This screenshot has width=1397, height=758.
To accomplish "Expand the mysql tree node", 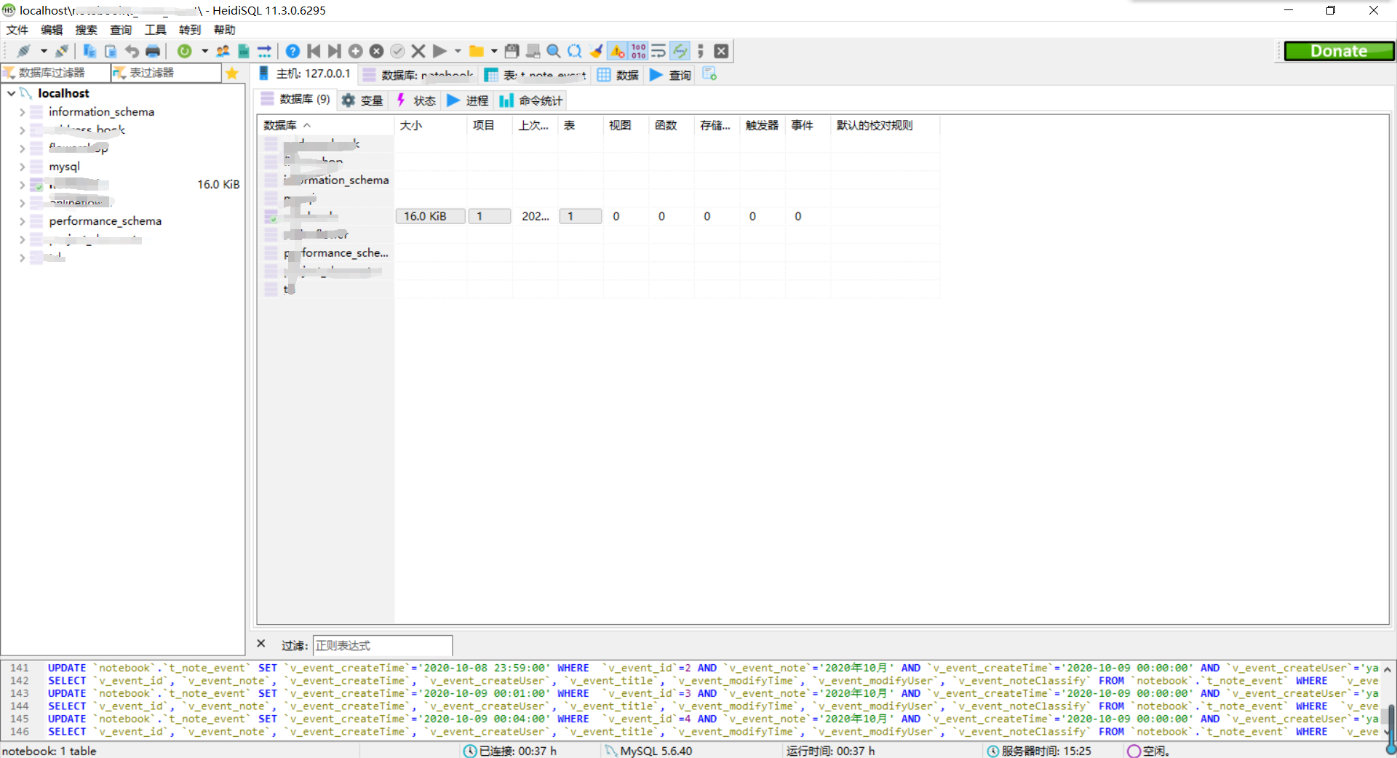I will tap(22, 167).
